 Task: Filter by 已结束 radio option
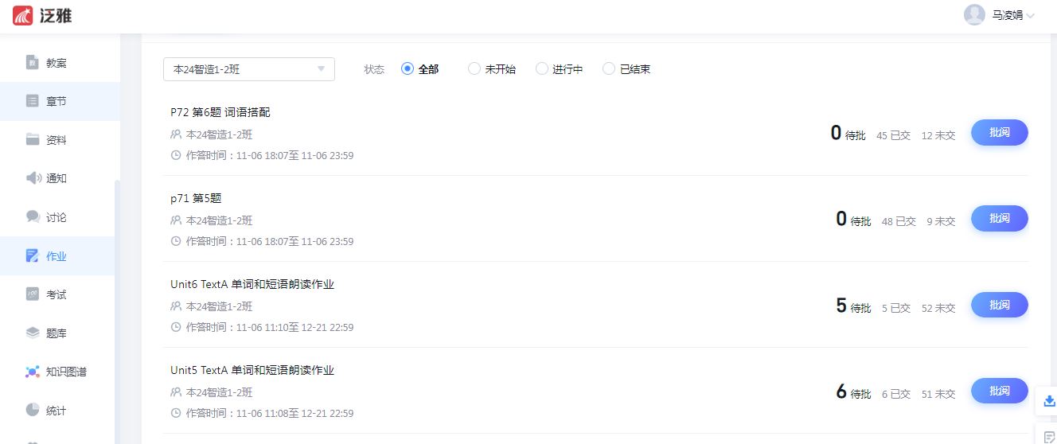(x=609, y=69)
